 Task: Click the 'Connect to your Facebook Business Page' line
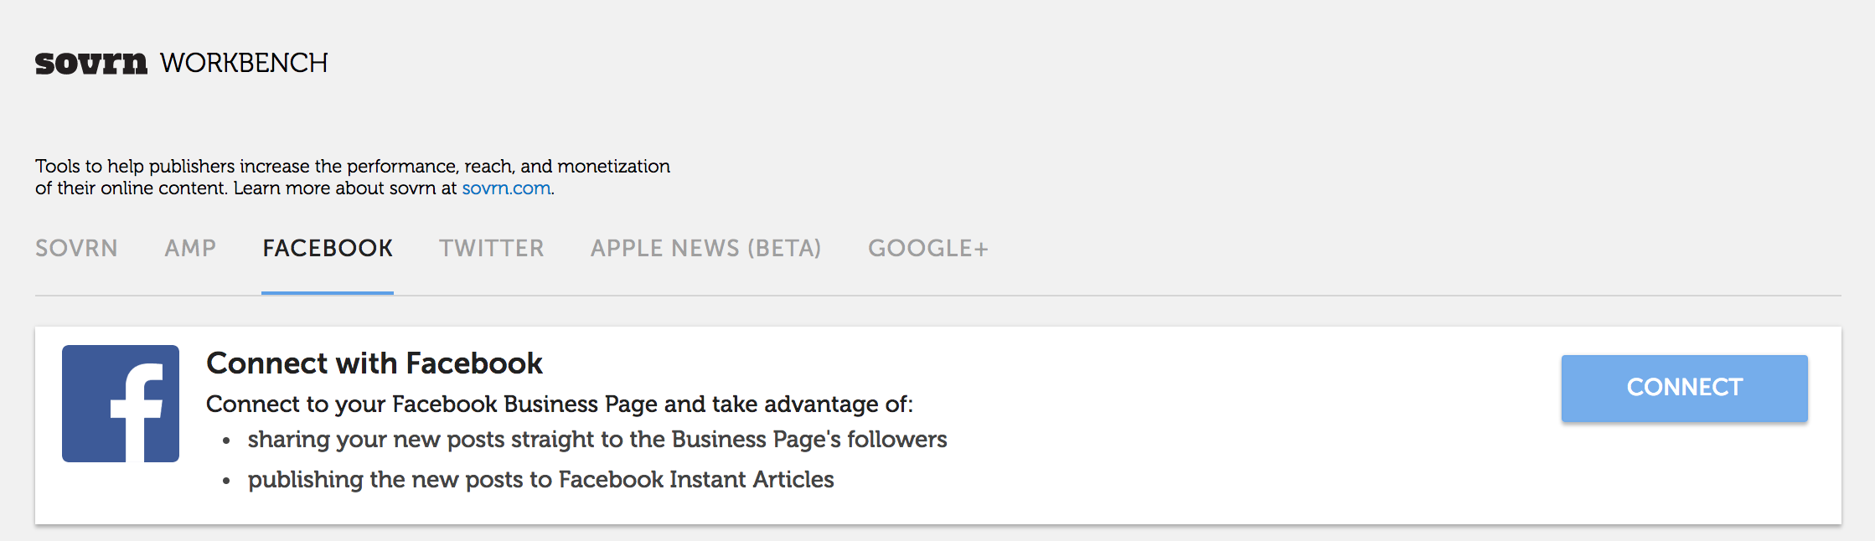coord(560,404)
